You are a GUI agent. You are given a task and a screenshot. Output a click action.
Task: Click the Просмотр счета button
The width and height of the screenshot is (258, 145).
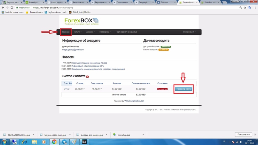[x=184, y=89]
